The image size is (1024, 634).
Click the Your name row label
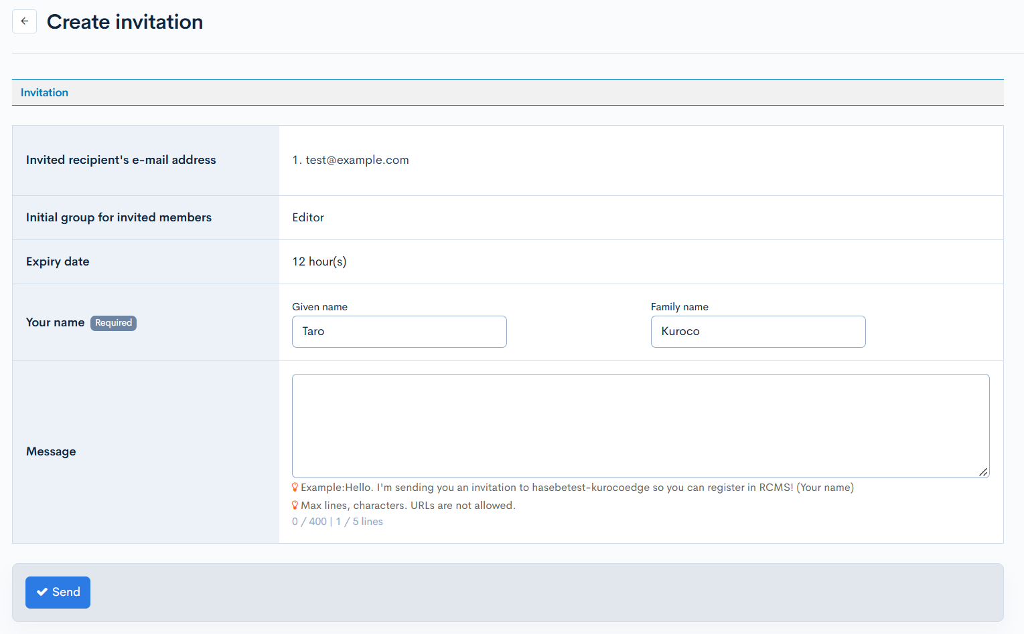(x=55, y=322)
